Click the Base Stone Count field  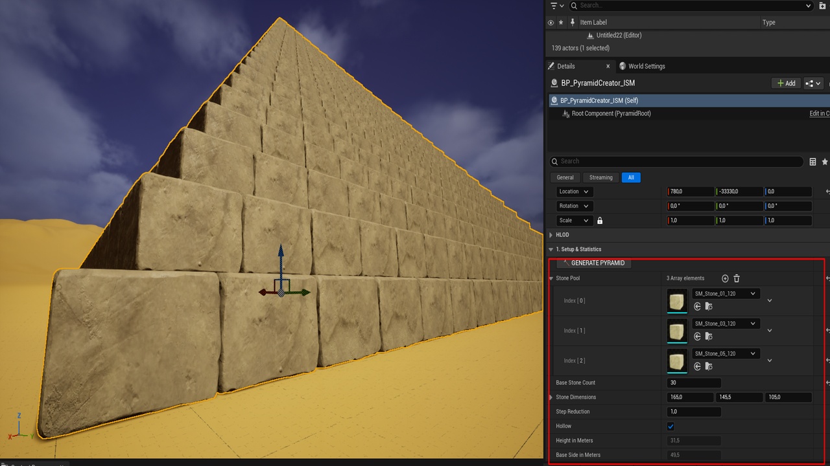694,383
